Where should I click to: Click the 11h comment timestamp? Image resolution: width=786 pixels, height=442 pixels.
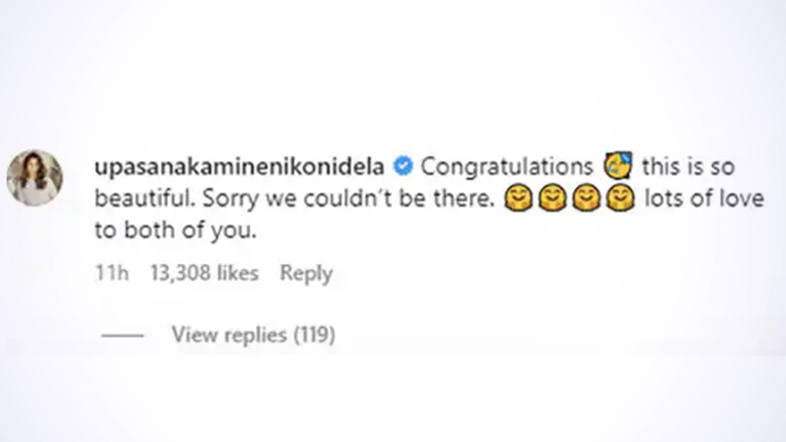(111, 273)
